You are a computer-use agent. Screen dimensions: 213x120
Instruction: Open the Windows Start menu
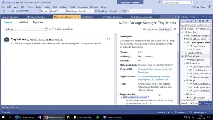3,117
